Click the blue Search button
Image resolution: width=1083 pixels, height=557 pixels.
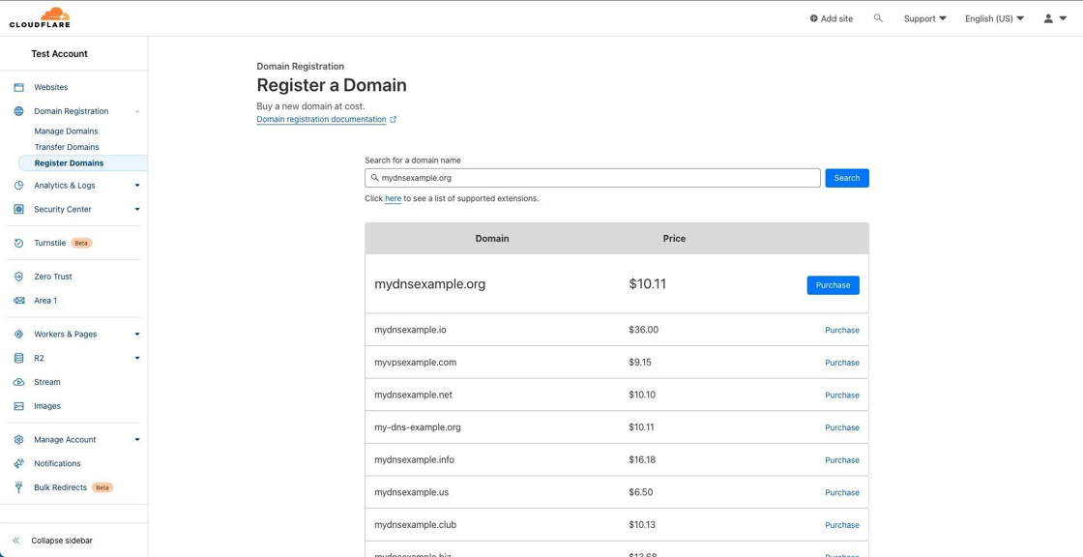pos(847,178)
